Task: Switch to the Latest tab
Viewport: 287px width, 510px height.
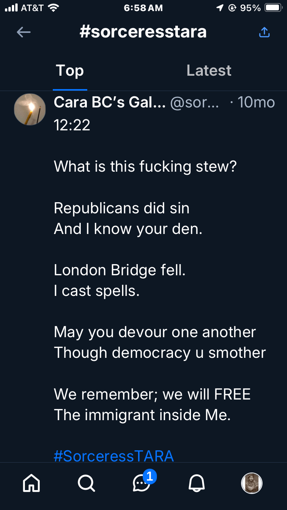Action: point(209,71)
